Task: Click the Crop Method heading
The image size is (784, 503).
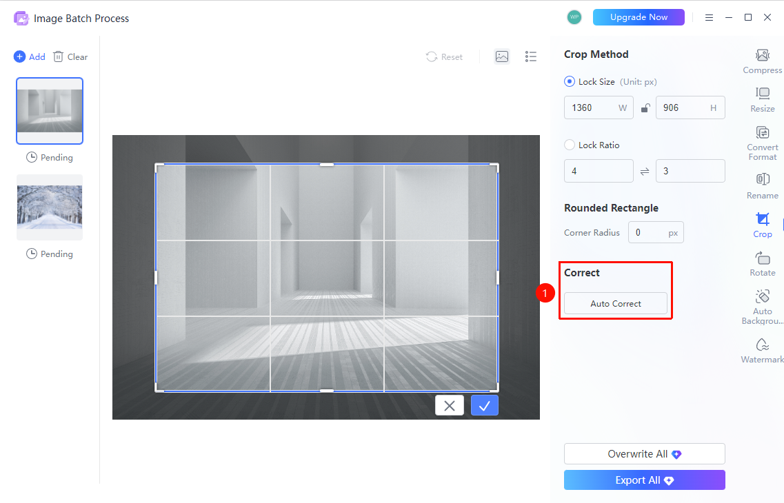Action: click(x=596, y=54)
